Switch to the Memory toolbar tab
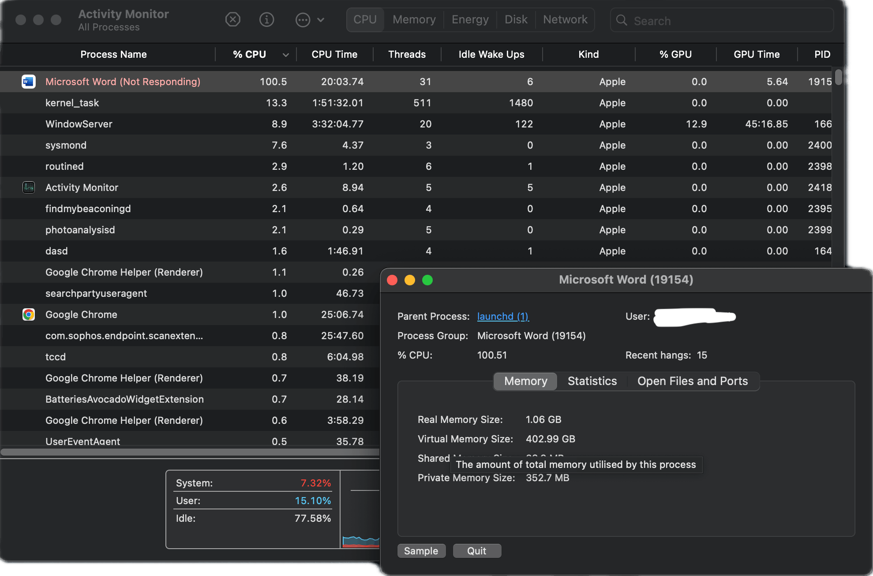This screenshot has width=873, height=576. (414, 19)
